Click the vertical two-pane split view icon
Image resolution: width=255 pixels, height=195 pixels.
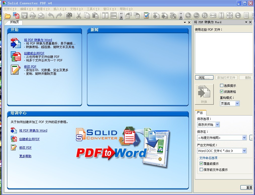point(105,16)
